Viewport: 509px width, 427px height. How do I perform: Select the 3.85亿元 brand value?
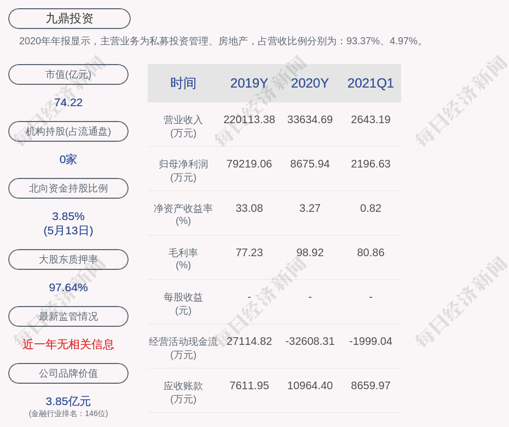(x=68, y=401)
